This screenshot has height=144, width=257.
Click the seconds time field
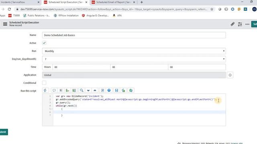[x=197, y=67]
